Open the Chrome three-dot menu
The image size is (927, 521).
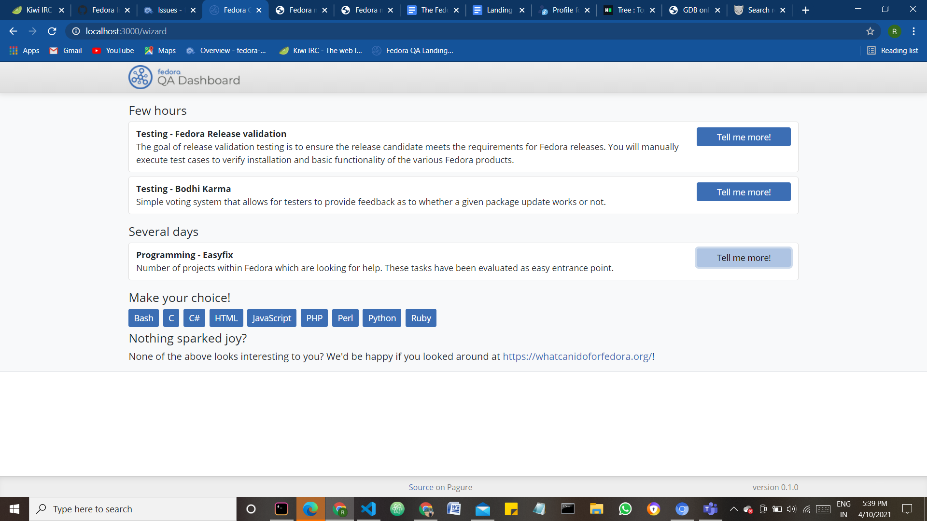coord(913,31)
